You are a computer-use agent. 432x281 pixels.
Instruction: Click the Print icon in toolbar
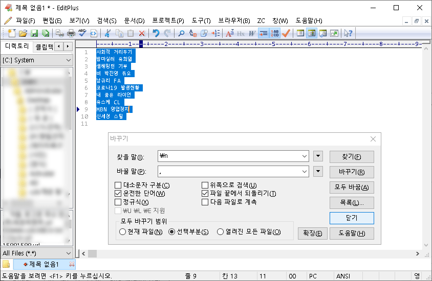coord(71,33)
